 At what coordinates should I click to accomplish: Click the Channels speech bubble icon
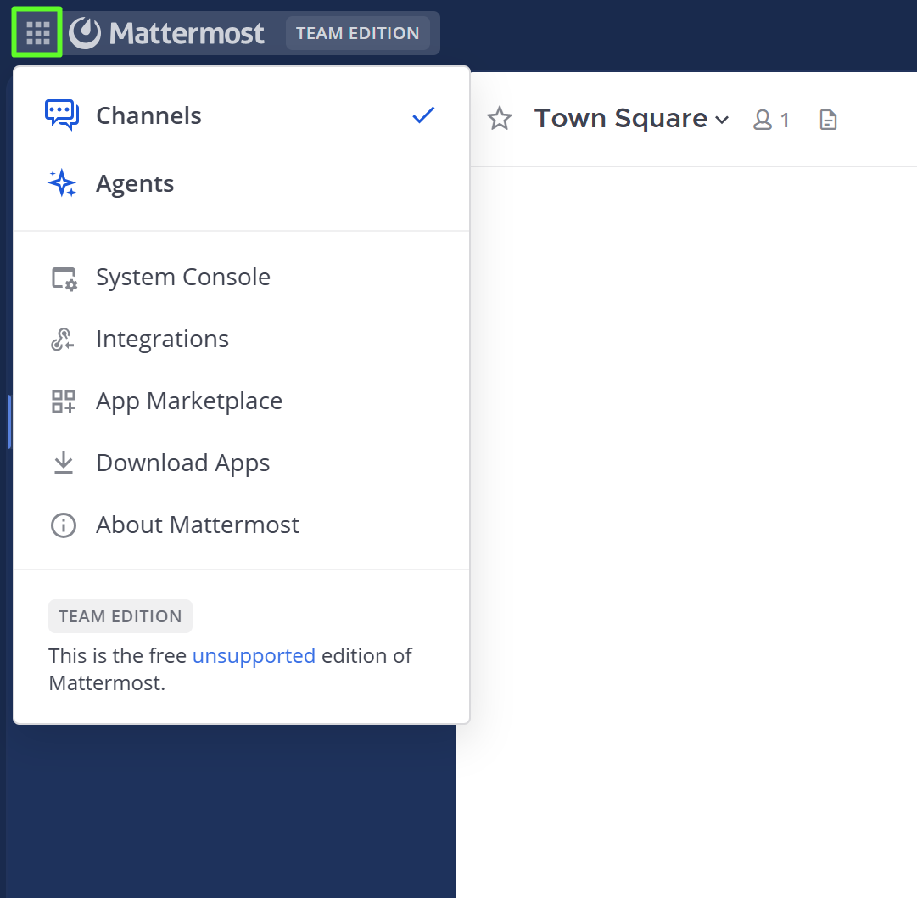pyautogui.click(x=62, y=115)
